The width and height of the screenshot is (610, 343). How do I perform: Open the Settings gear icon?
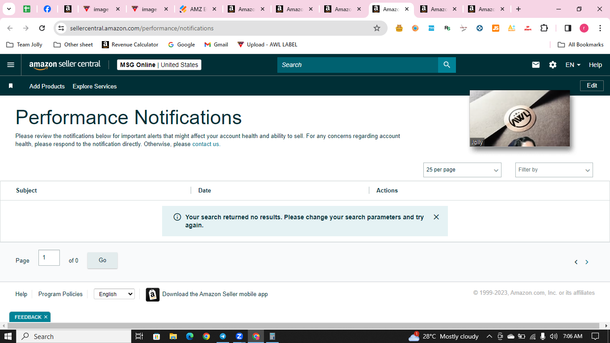tap(553, 65)
